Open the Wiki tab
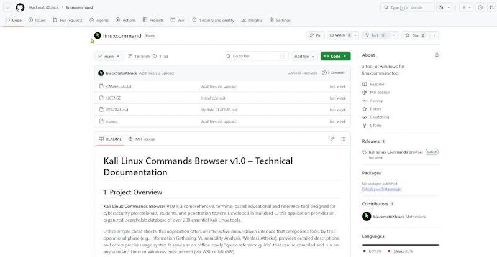 [178, 20]
